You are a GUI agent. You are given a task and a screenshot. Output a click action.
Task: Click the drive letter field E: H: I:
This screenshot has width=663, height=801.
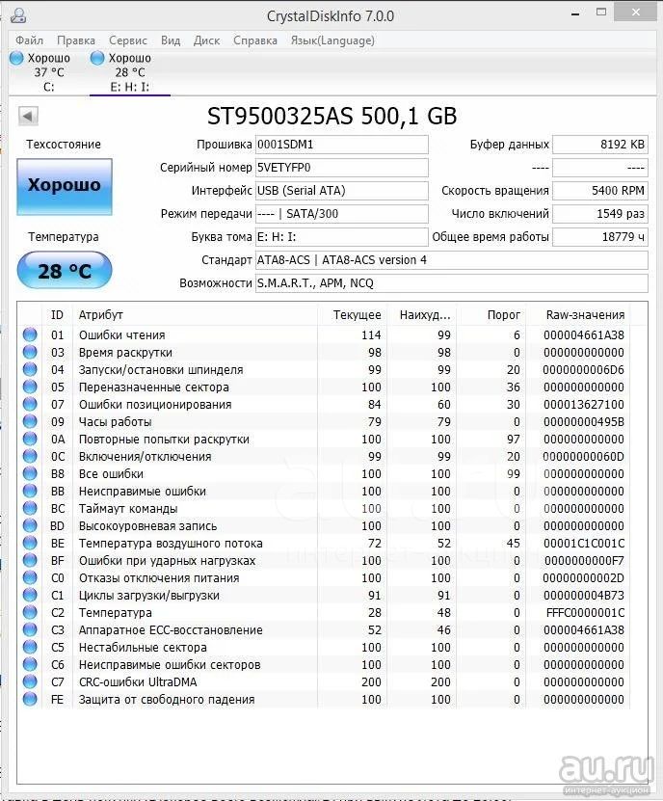click(x=342, y=237)
